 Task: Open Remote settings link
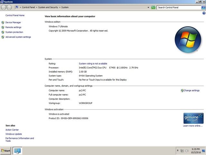point(13,27)
